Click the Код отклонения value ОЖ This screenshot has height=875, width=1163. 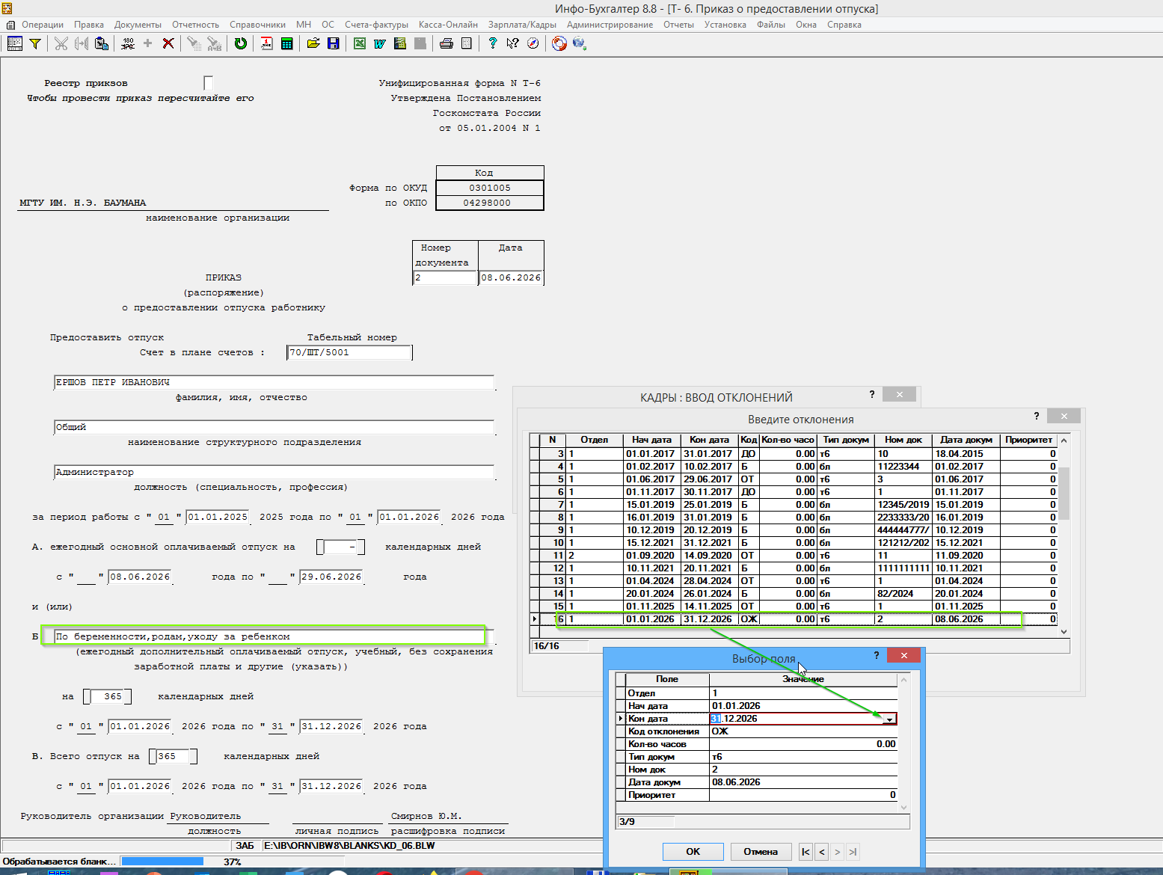(x=803, y=731)
